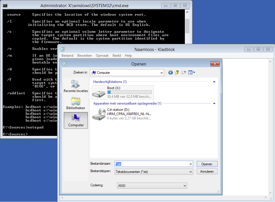
Task: Open the Help menu in Kladblok
Action: point(128,56)
